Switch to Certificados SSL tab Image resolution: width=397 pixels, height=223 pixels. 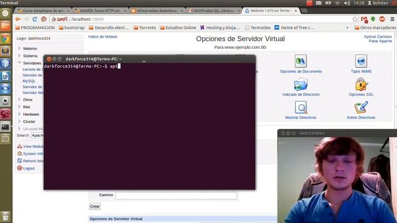click(213, 11)
